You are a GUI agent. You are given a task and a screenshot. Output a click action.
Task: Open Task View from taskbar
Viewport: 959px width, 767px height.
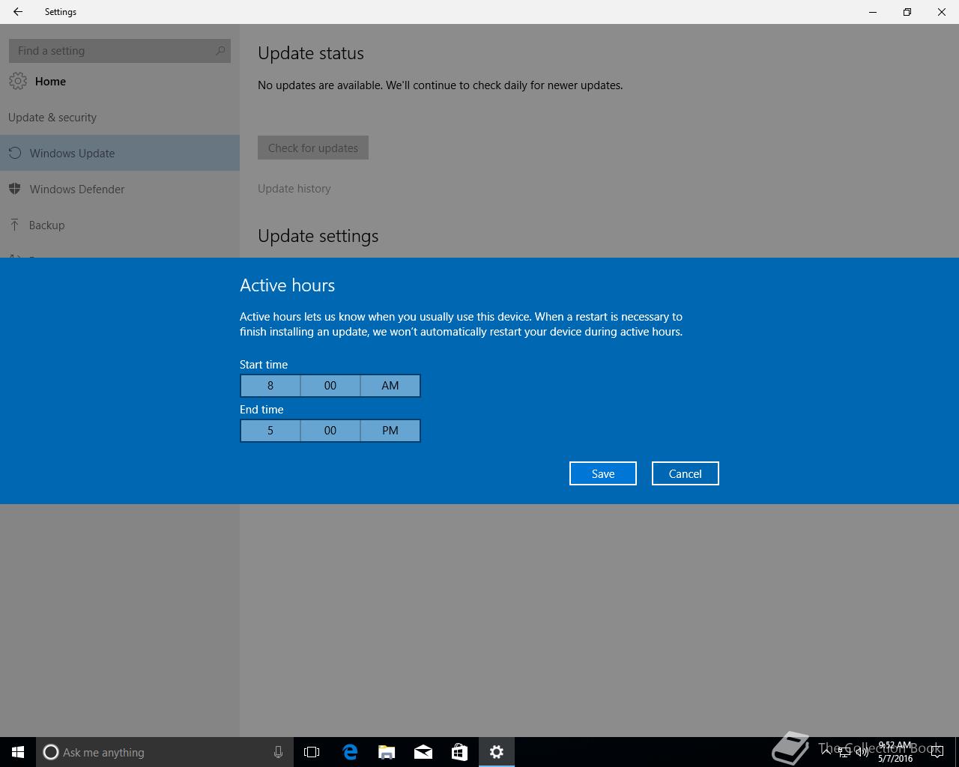coord(312,752)
